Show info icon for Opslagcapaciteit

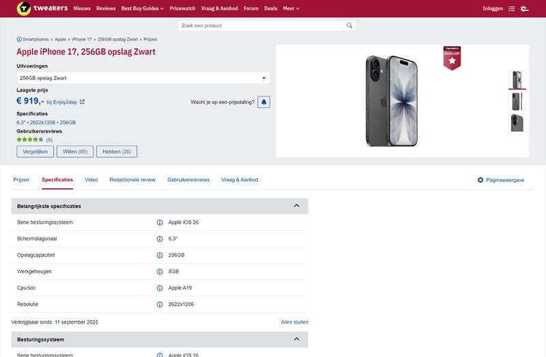(160, 255)
